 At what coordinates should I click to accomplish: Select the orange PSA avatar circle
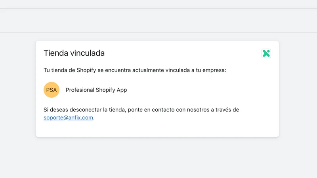pyautogui.click(x=52, y=90)
